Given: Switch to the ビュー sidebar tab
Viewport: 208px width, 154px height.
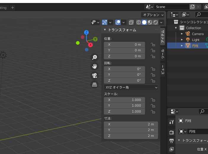Looking at the screenshot, I should tap(163, 70).
